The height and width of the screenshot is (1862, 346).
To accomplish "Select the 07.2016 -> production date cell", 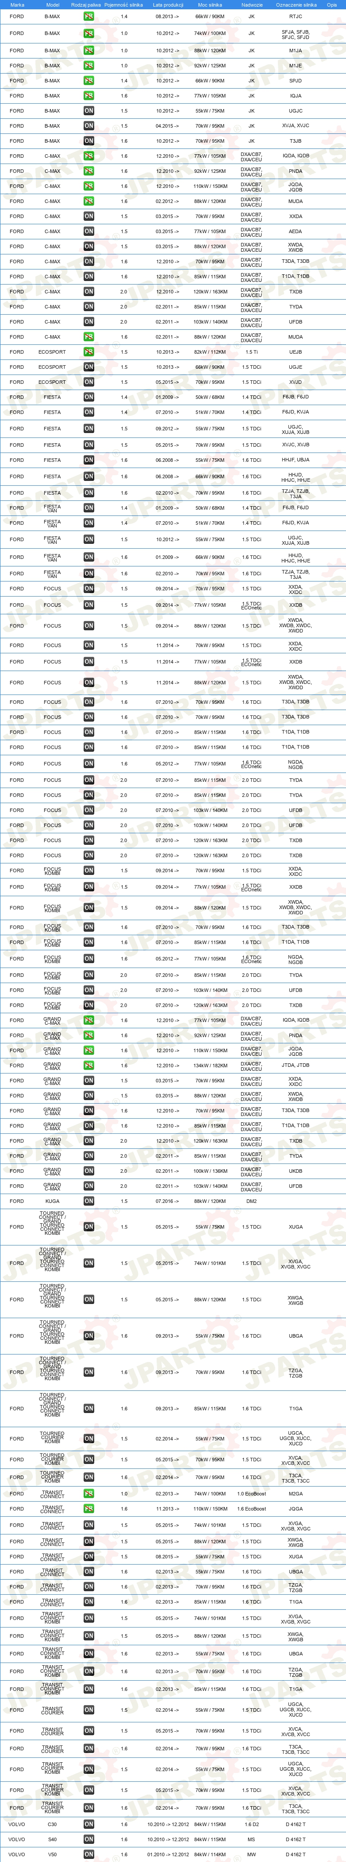I will [x=168, y=1201].
